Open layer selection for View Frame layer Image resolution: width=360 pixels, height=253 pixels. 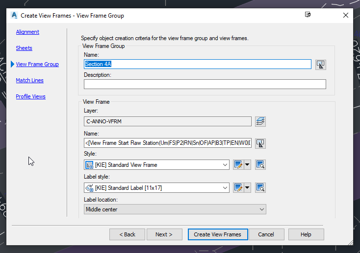pyautogui.click(x=260, y=121)
